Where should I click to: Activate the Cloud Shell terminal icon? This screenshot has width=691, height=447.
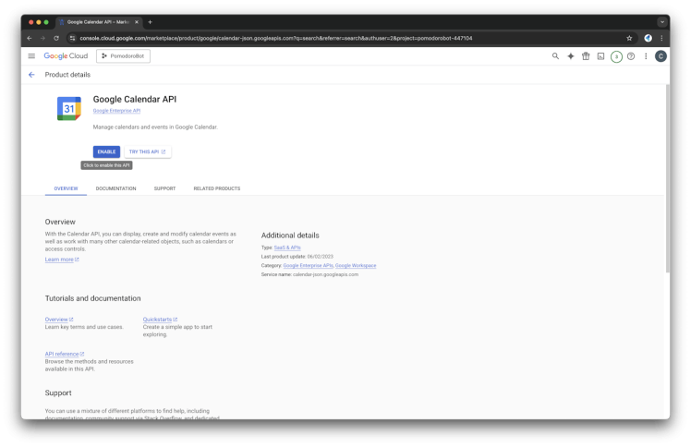point(600,56)
